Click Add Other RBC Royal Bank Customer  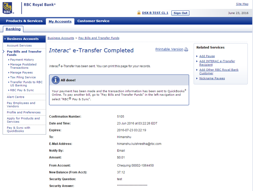(219, 71)
